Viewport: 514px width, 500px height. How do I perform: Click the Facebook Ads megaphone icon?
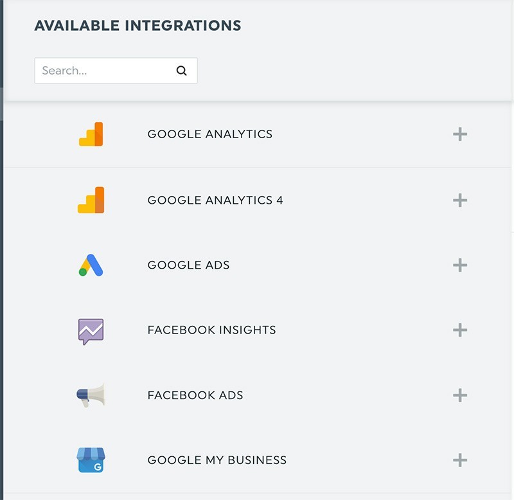(91, 395)
